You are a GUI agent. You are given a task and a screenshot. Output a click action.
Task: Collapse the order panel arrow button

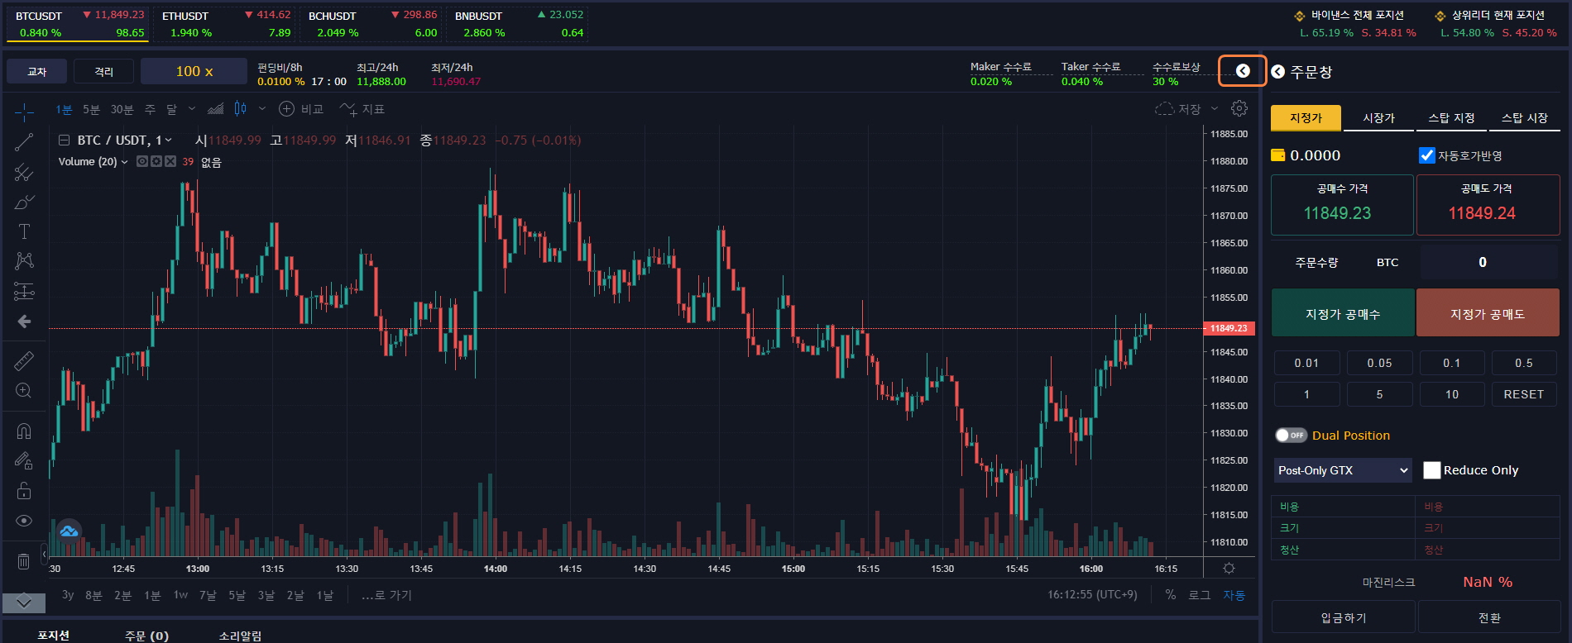pyautogui.click(x=1243, y=71)
